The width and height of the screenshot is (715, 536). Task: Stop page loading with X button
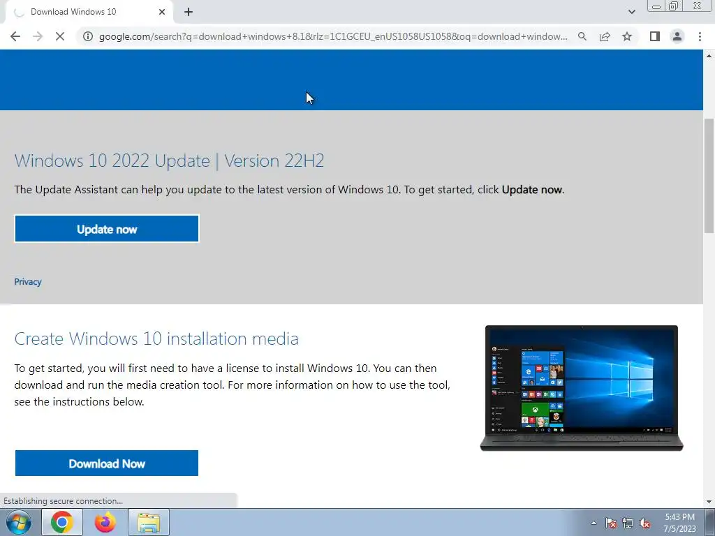click(x=60, y=36)
